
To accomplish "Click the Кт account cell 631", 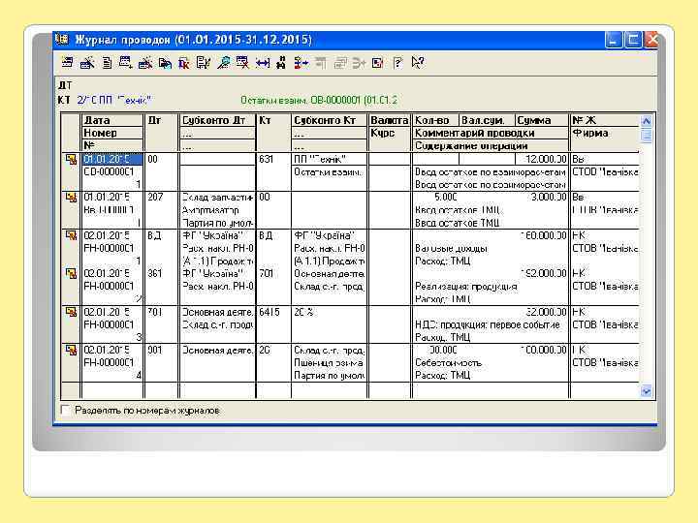I will pyautogui.click(x=273, y=159).
